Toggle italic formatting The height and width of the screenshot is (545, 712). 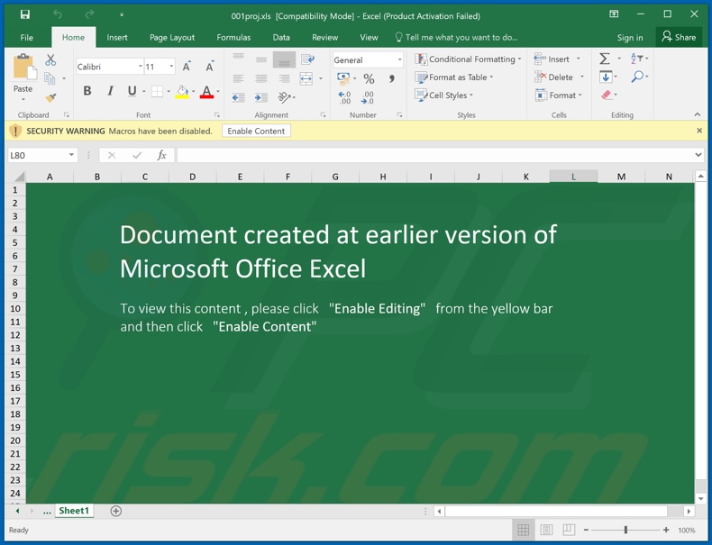coord(110,91)
